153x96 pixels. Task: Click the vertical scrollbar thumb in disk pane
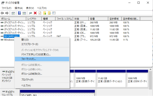[x=150, y=80]
